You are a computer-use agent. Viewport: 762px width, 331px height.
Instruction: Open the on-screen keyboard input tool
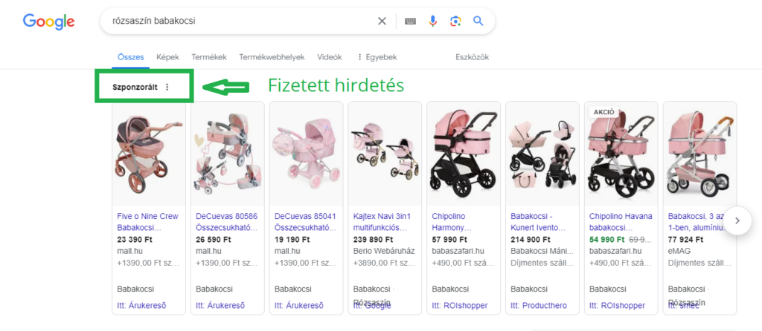(410, 21)
